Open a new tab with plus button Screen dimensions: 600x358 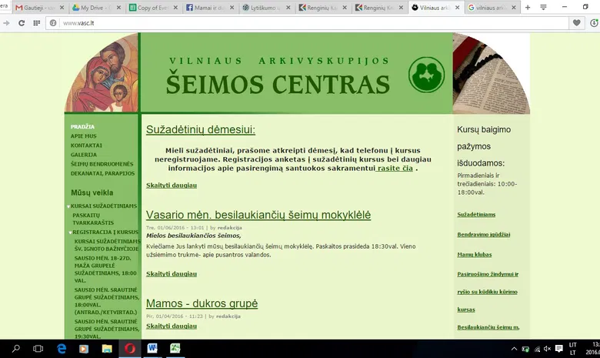click(x=528, y=7)
